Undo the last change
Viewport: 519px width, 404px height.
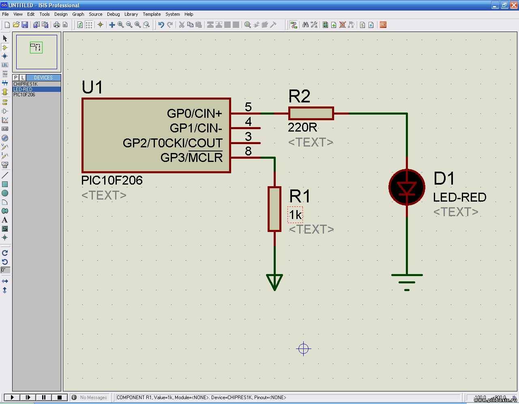point(161,25)
